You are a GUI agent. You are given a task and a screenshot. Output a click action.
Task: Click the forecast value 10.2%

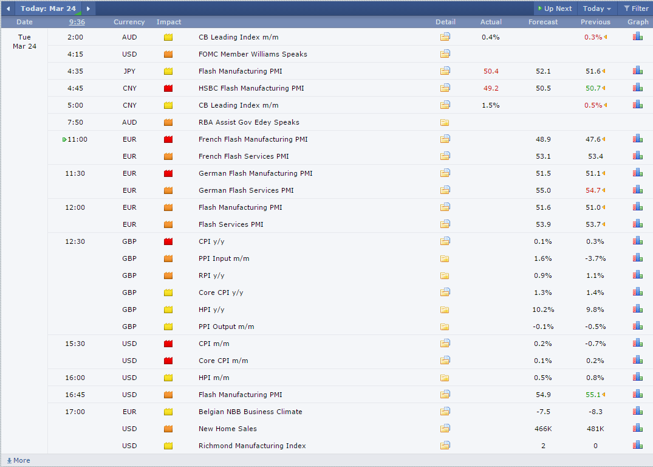pyautogui.click(x=543, y=310)
